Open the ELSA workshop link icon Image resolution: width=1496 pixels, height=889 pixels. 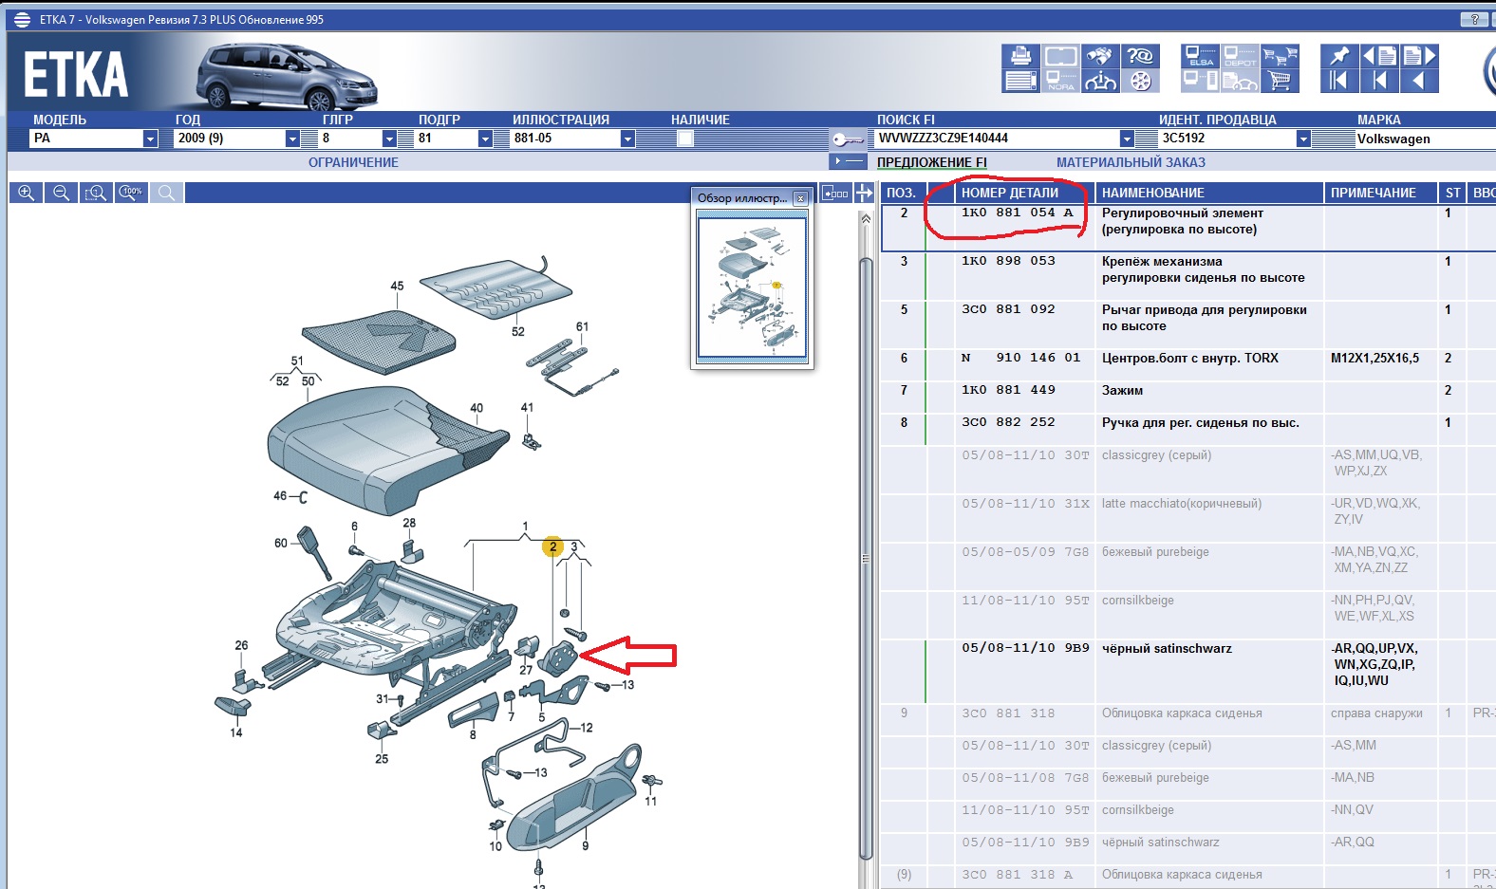coord(1200,57)
